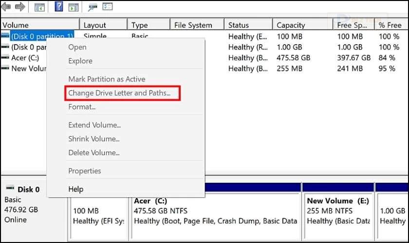Click Healthy (E... status of first row
This screenshot has height=243, width=409.
(248, 36)
